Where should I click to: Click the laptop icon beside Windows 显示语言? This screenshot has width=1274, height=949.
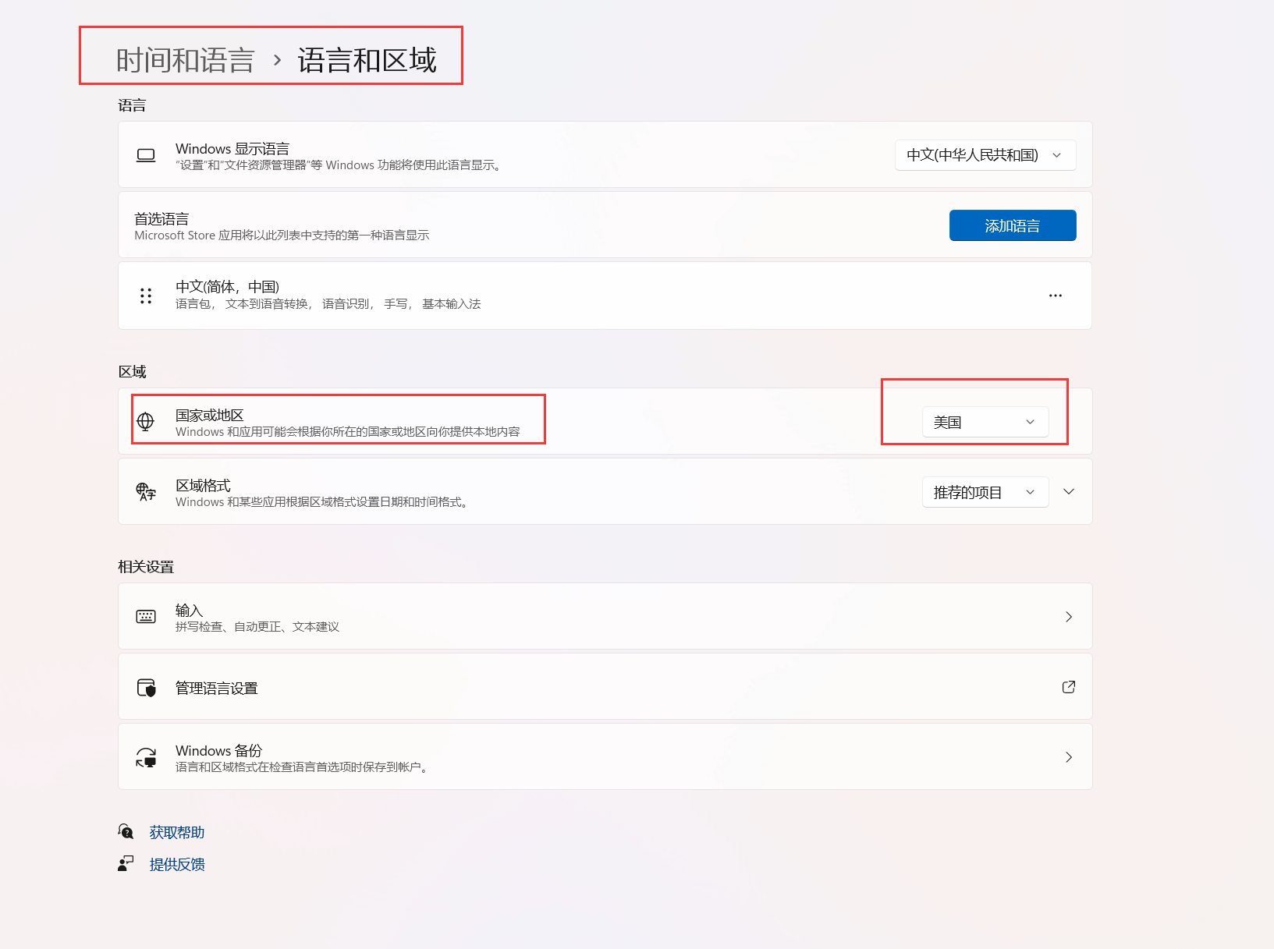tap(146, 155)
